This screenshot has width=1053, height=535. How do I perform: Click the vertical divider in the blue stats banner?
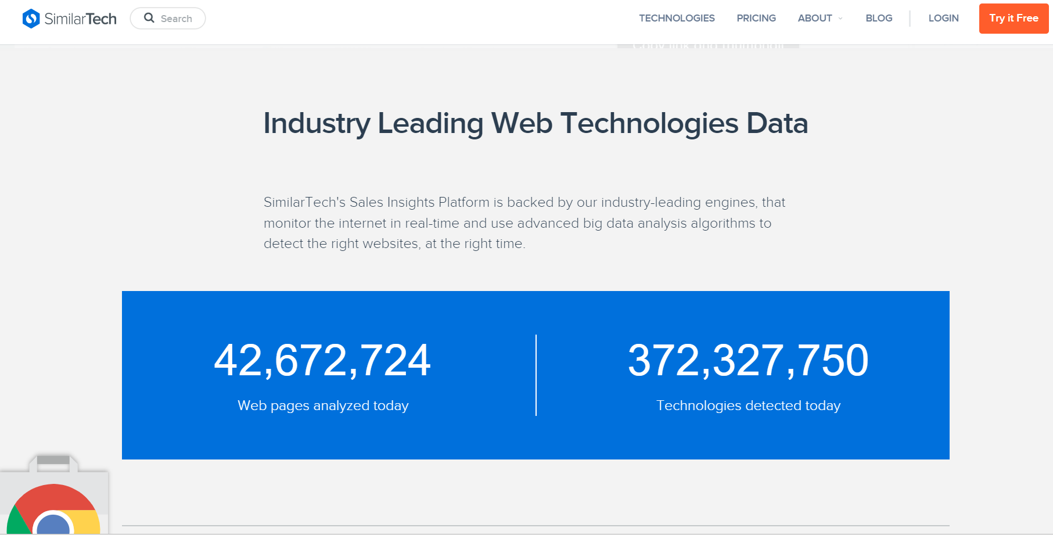pos(536,375)
